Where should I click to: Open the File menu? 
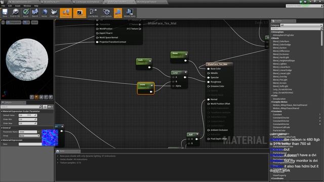pyautogui.click(x=4, y=6)
